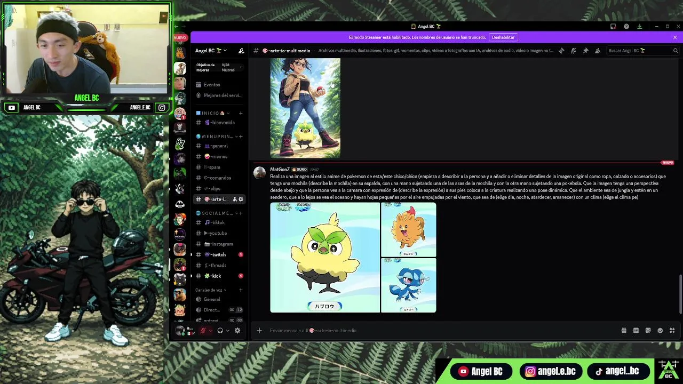Open the orange puppy Pokemon image
The width and height of the screenshot is (683, 384).
point(409,230)
